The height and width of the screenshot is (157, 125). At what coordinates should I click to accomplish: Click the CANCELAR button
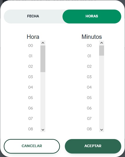click(32, 146)
